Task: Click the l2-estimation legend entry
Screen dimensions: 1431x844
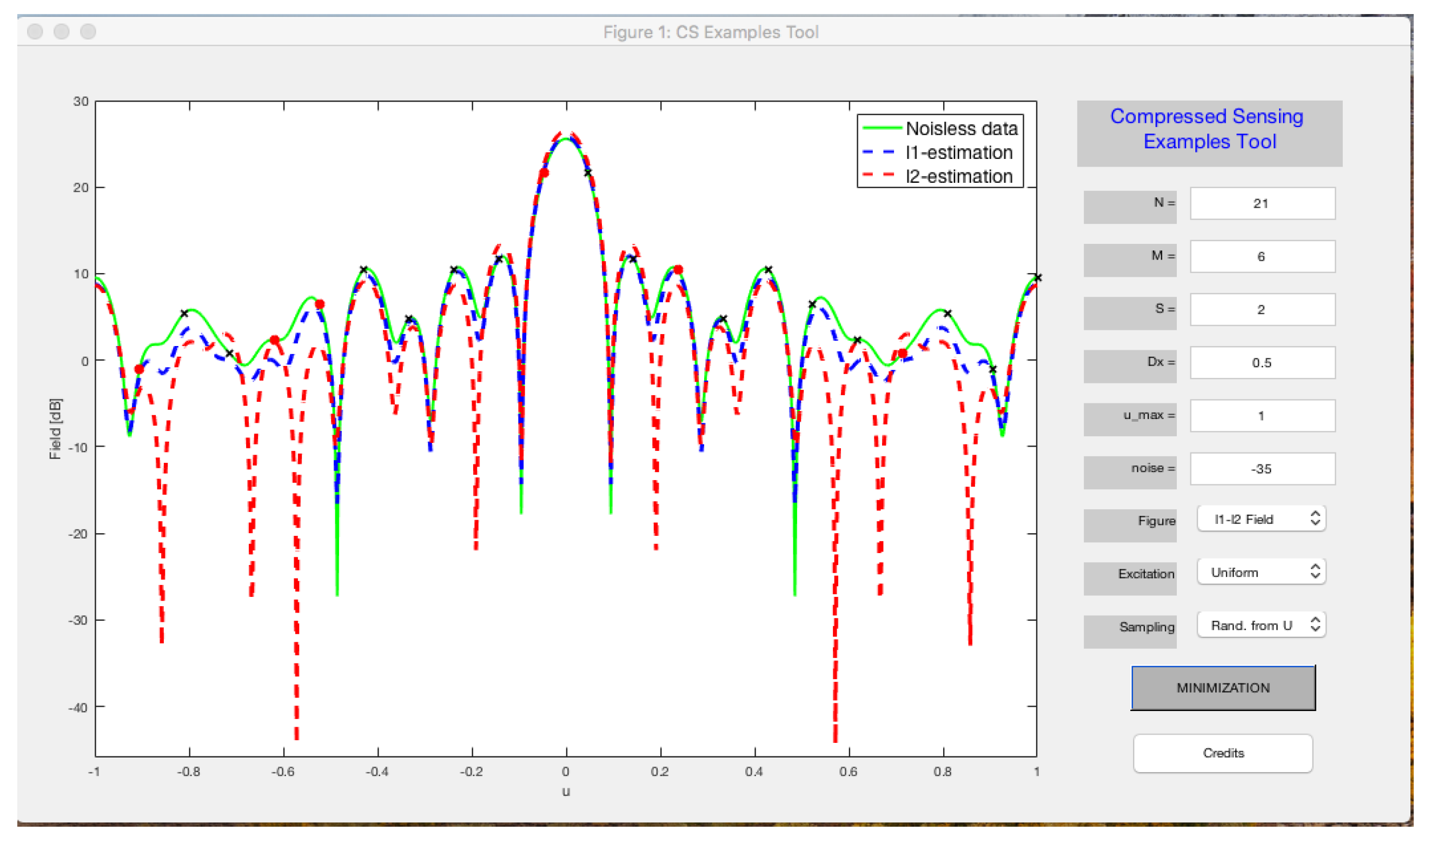Action: 958,176
